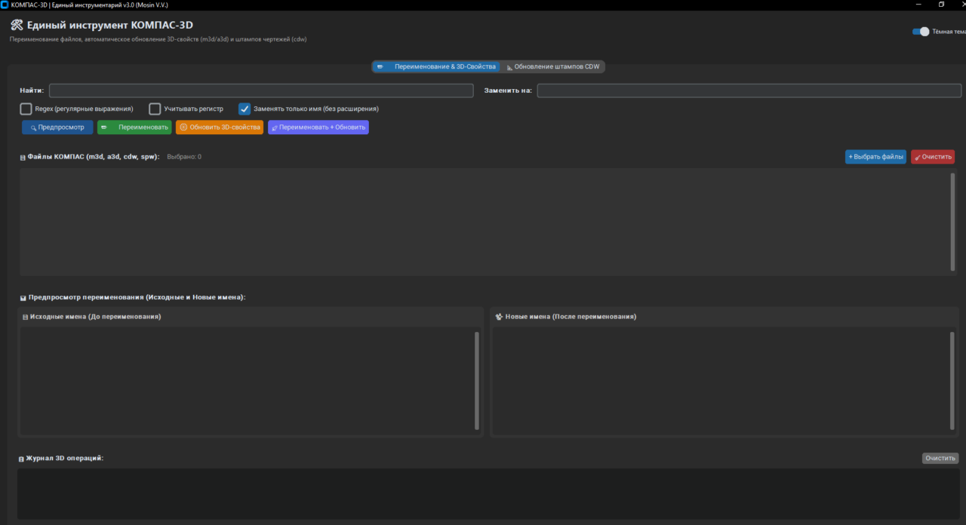Screen dimensions: 966x525
Task: Click the Найти: label
Action: tap(32, 91)
